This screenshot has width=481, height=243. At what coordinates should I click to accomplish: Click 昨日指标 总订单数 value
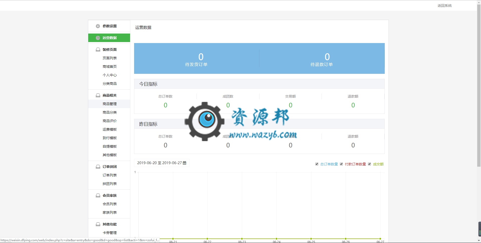point(165,145)
